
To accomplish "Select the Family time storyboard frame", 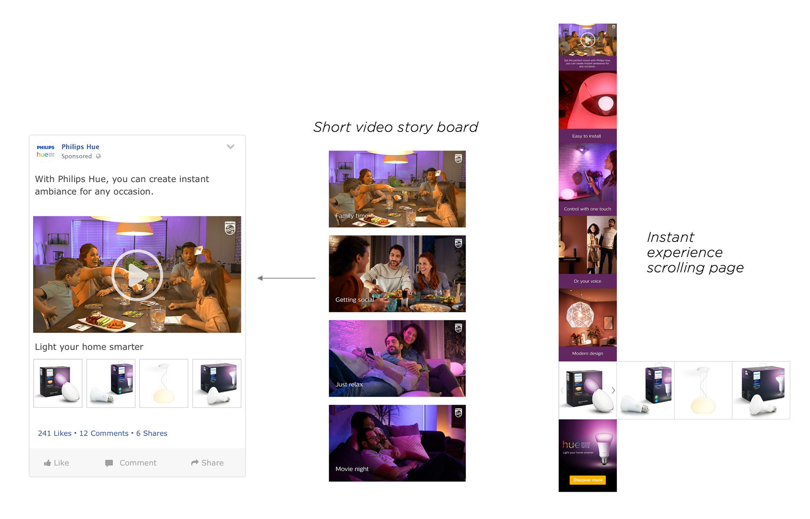I will (x=397, y=189).
